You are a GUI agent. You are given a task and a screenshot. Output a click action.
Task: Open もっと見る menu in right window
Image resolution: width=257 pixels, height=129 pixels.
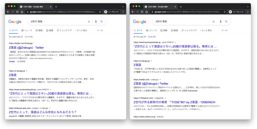click(x=206, y=30)
